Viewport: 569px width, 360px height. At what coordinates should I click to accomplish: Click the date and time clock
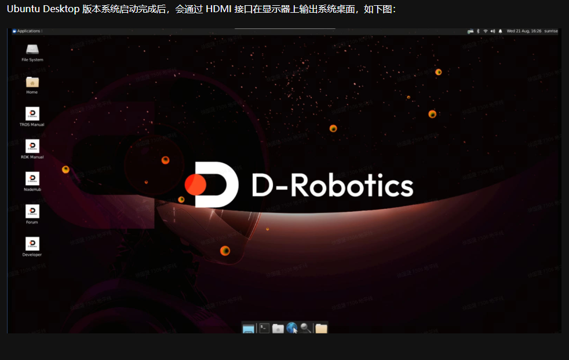pos(524,31)
